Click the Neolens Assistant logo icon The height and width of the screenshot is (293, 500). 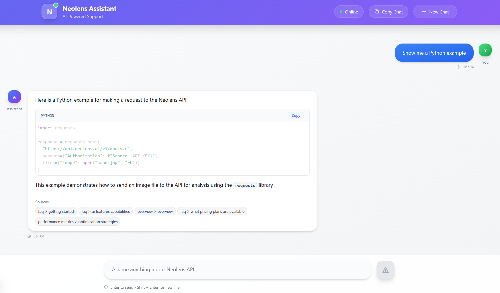click(49, 11)
